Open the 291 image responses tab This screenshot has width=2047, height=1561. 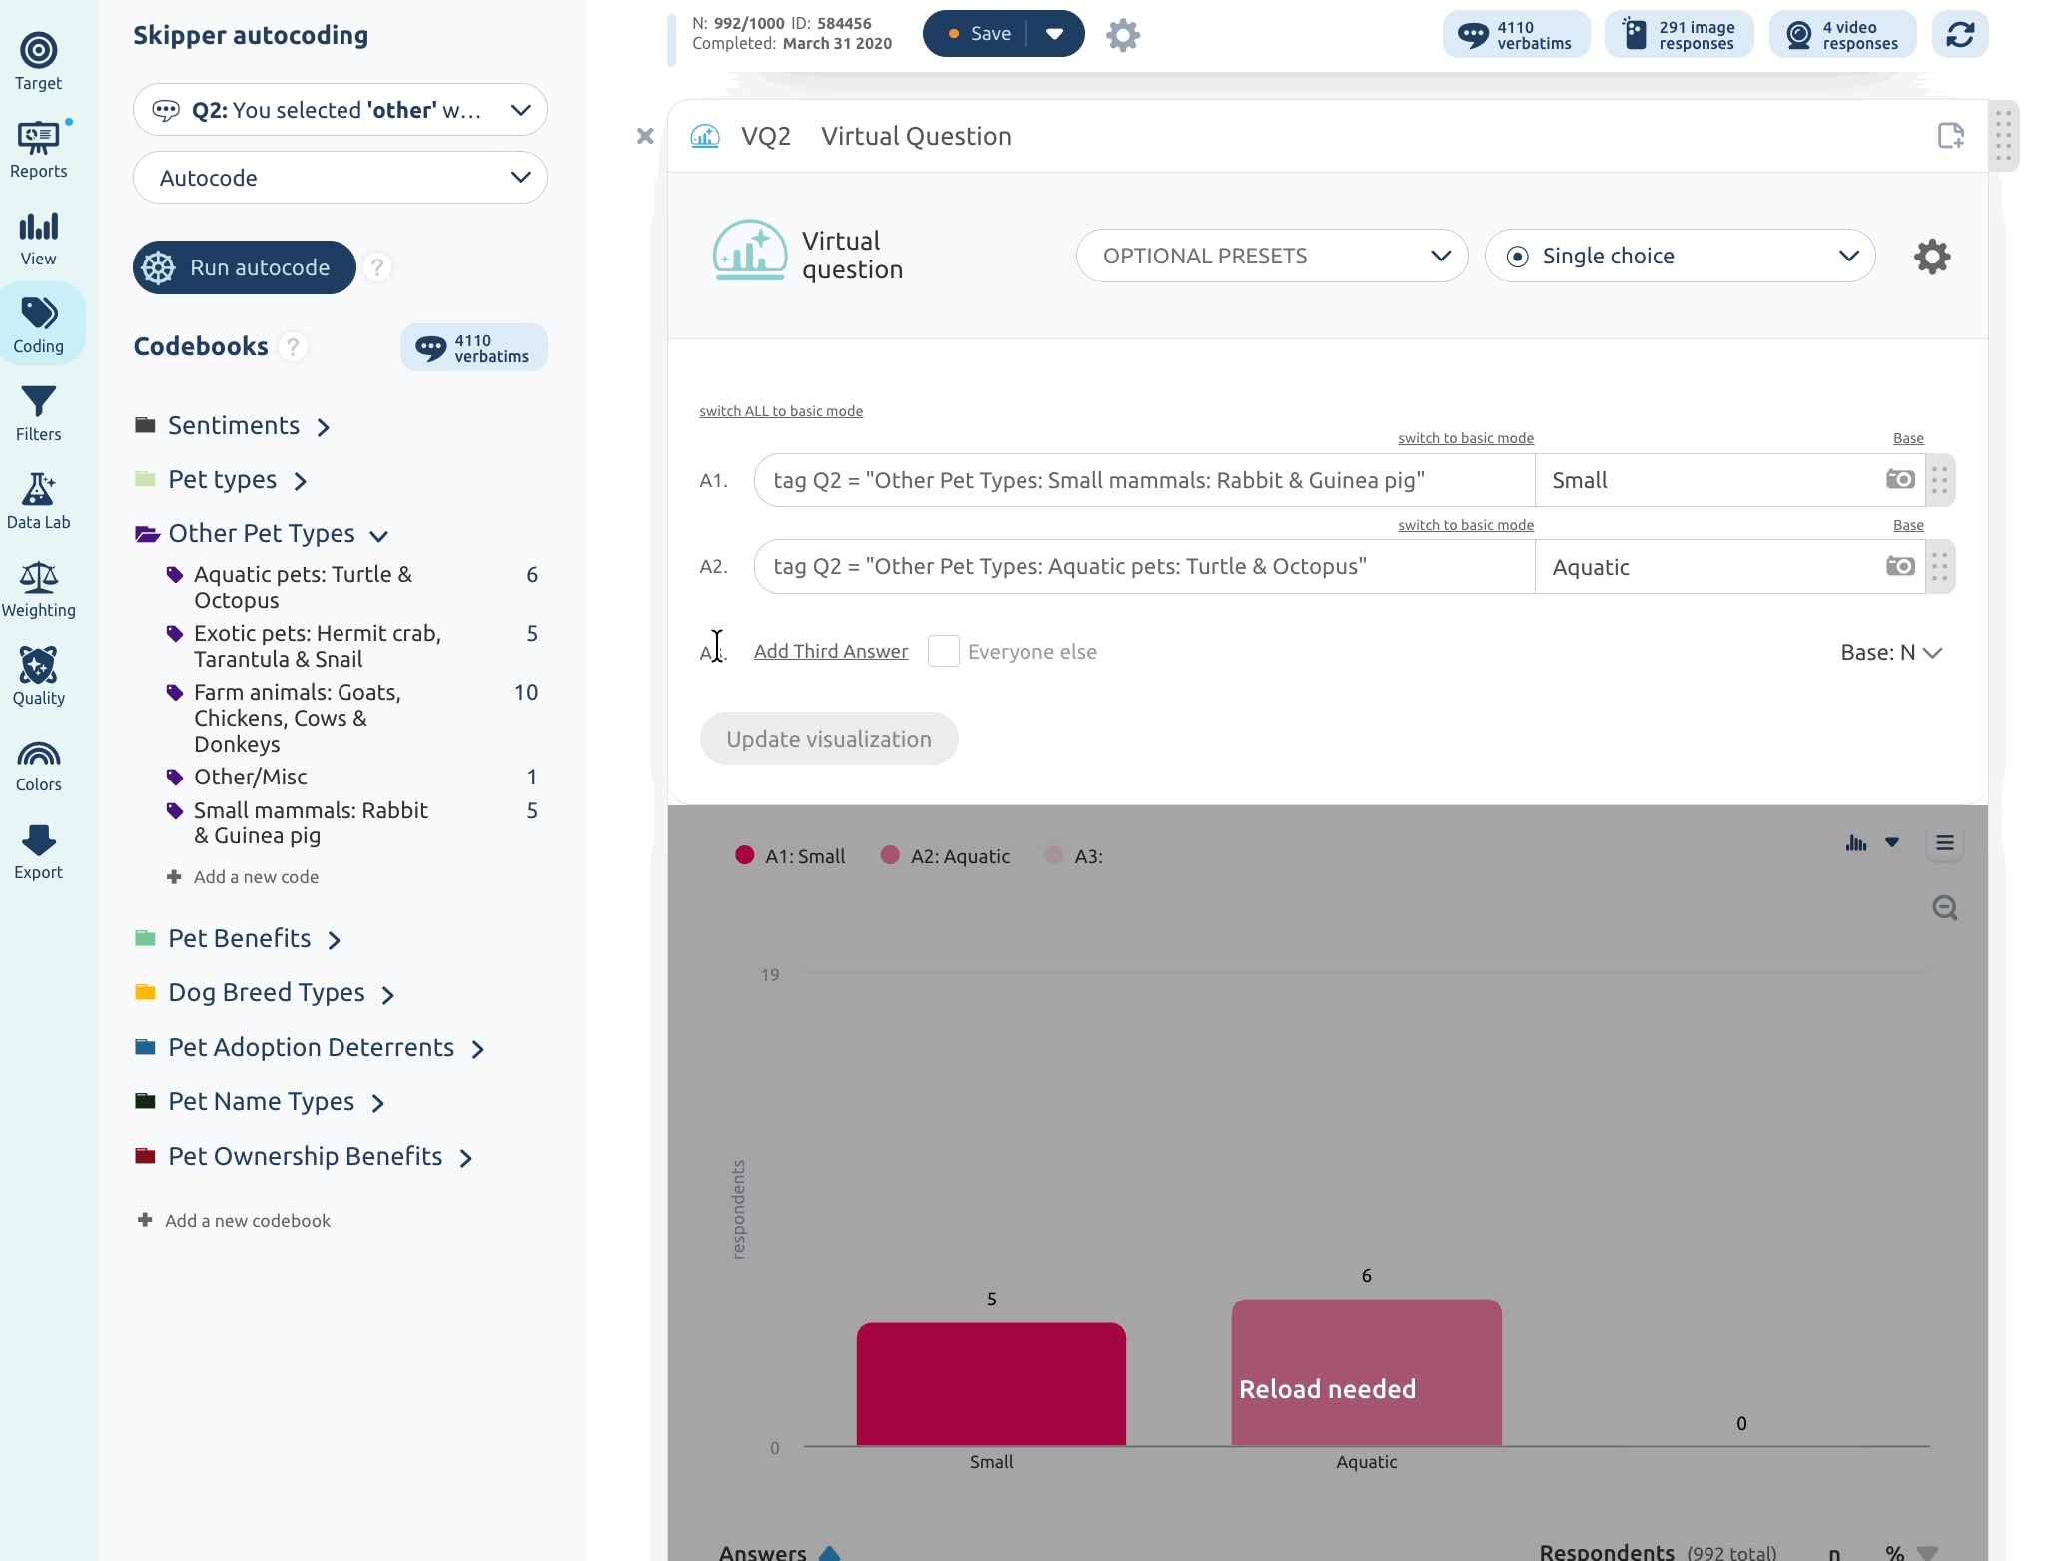click(x=1679, y=35)
